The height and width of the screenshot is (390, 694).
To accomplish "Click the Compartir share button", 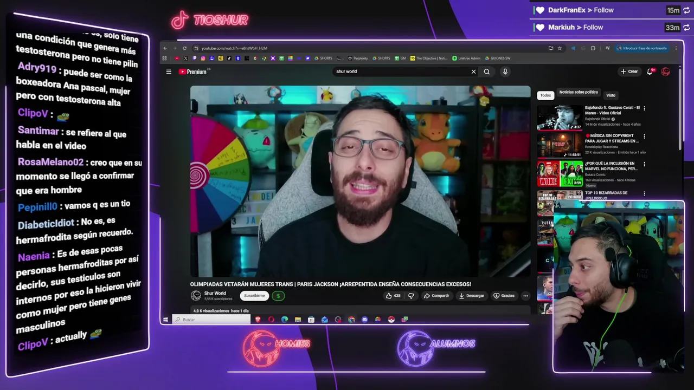I will 436,296.
